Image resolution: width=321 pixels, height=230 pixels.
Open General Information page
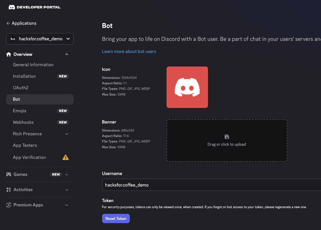(33, 65)
